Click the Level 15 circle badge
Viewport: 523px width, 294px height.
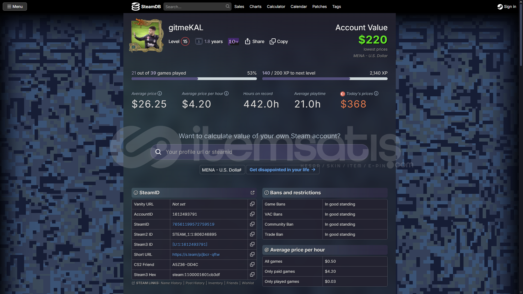click(x=185, y=41)
